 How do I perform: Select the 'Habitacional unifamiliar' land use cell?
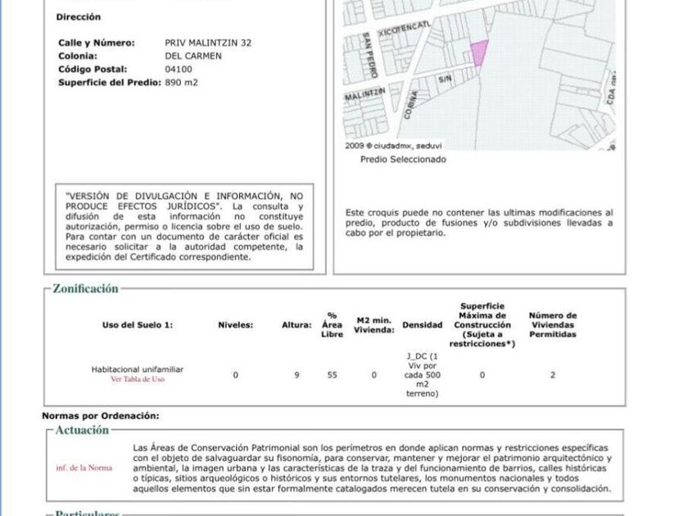tap(138, 369)
